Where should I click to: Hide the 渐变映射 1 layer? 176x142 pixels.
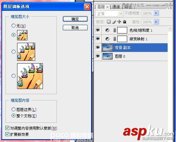pos(98,39)
